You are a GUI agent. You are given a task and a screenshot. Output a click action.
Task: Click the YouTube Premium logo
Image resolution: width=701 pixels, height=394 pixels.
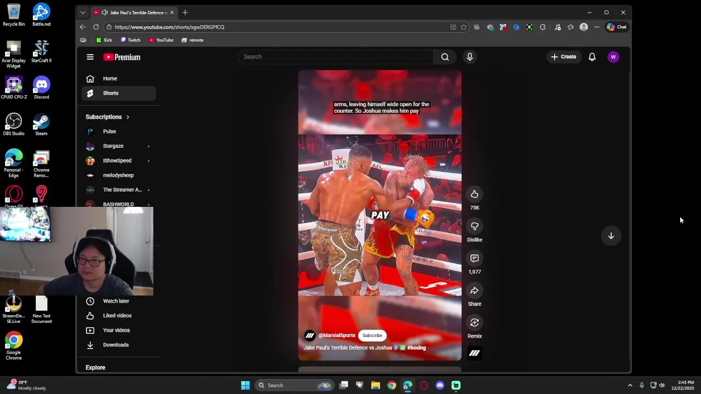pyautogui.click(x=122, y=57)
